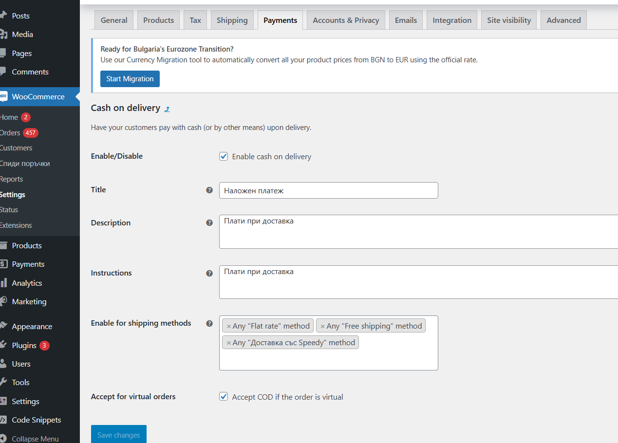The height and width of the screenshot is (443, 618).
Task: Click the help icon next to Title
Action: (209, 190)
